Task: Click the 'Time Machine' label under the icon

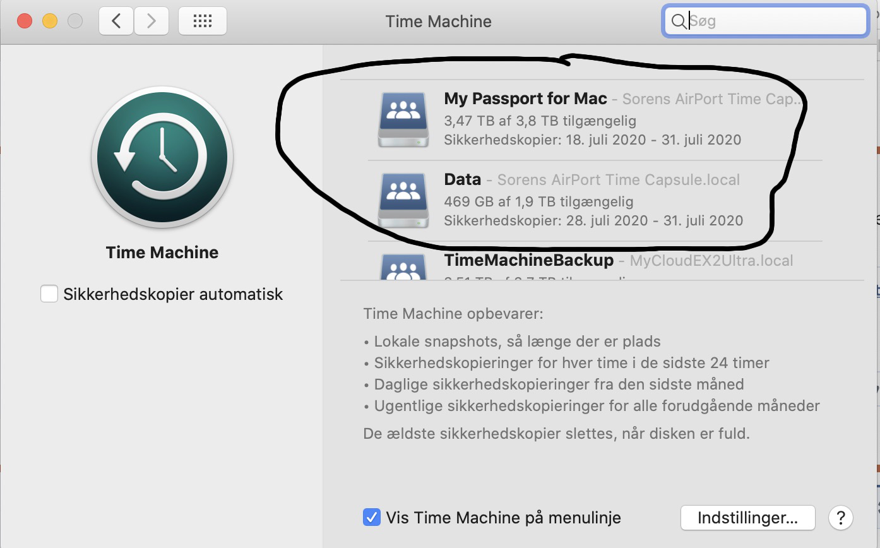Action: [x=162, y=253]
